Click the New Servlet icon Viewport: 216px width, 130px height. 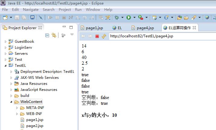point(166,18)
